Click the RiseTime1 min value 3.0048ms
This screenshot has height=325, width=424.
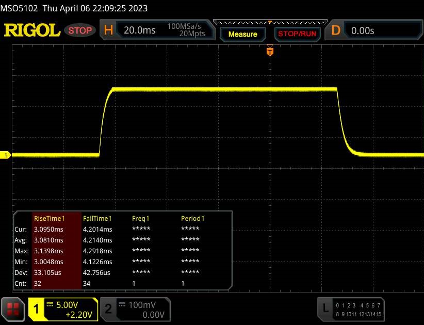pos(48,262)
